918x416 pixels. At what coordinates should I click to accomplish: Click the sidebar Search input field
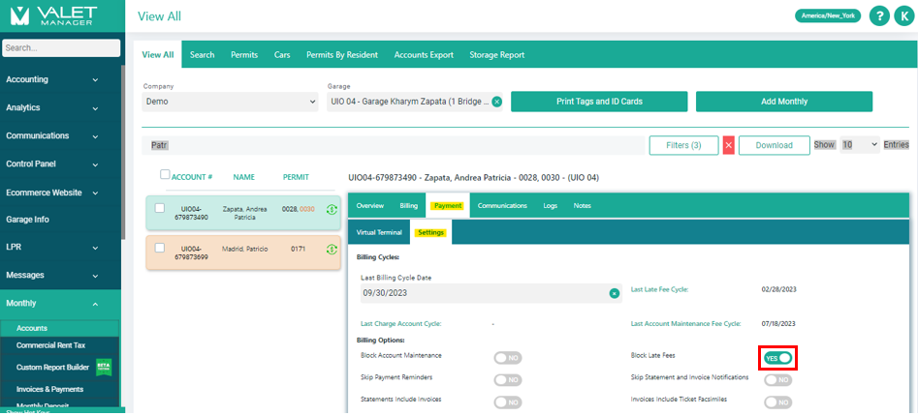click(60, 47)
